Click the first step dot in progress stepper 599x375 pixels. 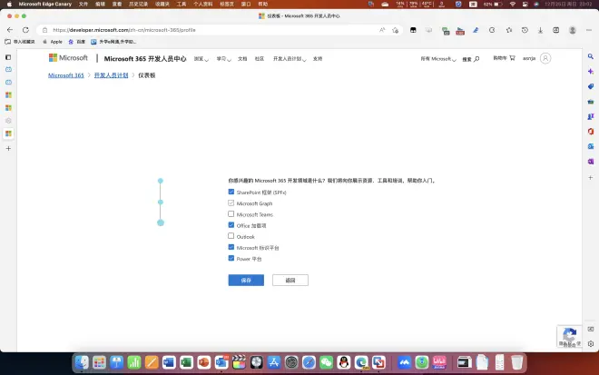161,181
